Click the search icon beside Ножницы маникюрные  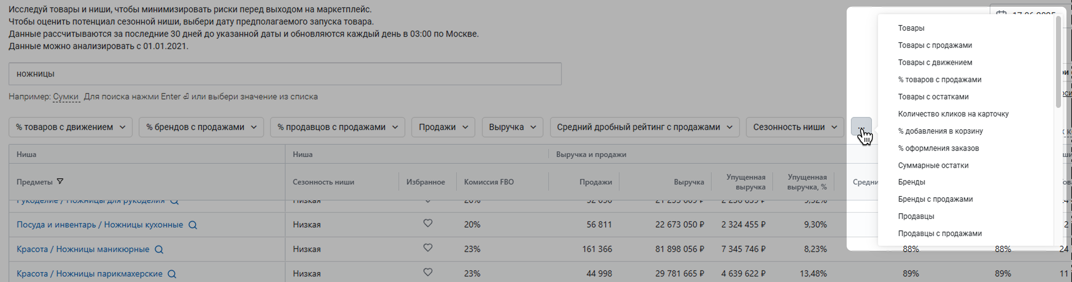(159, 250)
